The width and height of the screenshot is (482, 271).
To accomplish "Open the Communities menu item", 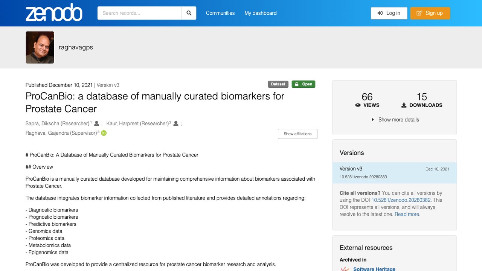I will (x=220, y=13).
